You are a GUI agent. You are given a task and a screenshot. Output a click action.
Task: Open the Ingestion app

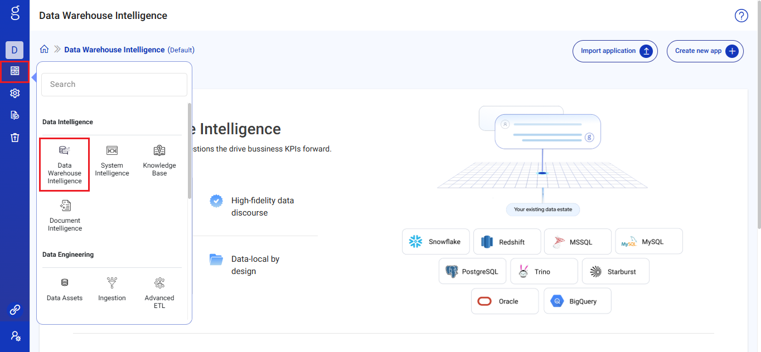pos(112,290)
